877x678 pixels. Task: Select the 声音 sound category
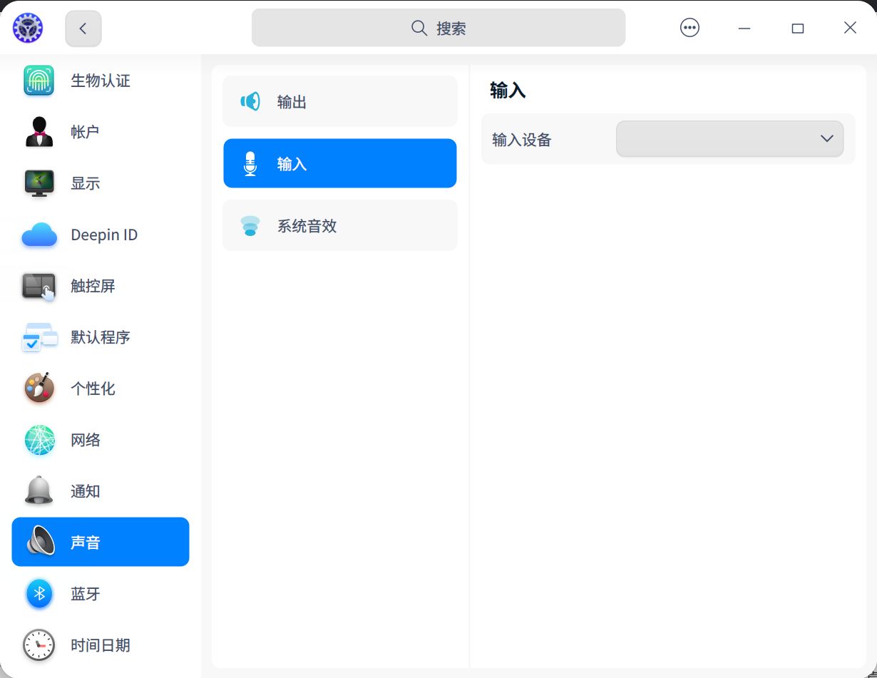(100, 542)
